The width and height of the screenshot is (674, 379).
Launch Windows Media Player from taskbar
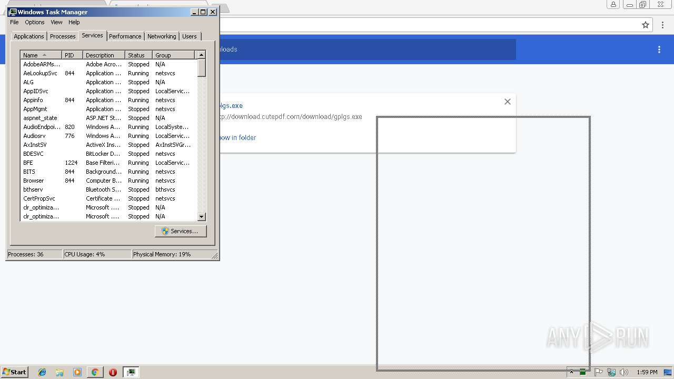(x=77, y=372)
